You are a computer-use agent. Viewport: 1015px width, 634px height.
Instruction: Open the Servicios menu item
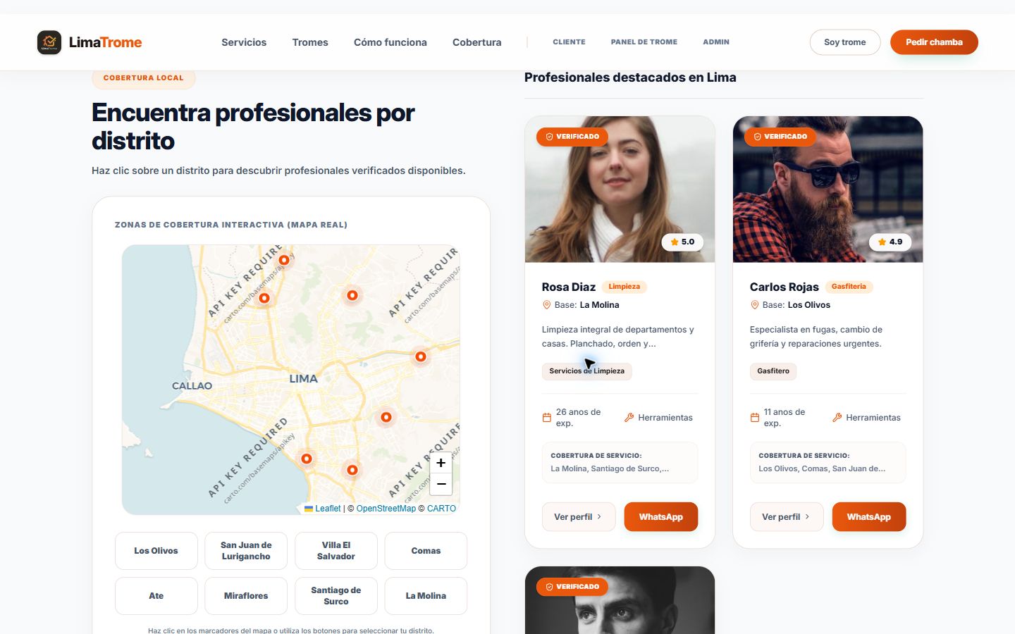(244, 42)
